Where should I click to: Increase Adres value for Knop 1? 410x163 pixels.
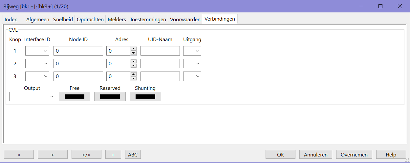pyautogui.click(x=133, y=49)
